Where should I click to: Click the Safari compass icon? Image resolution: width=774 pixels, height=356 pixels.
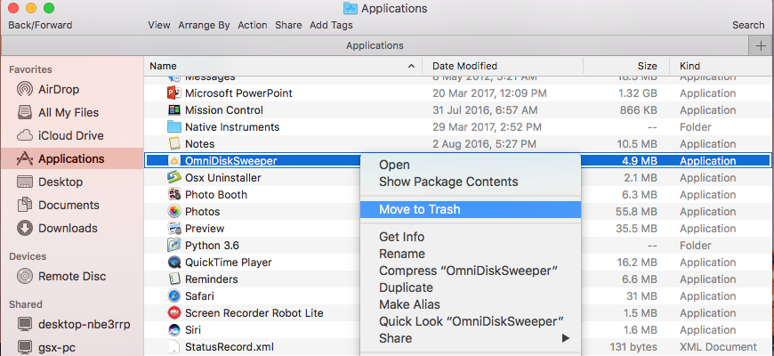(x=174, y=296)
